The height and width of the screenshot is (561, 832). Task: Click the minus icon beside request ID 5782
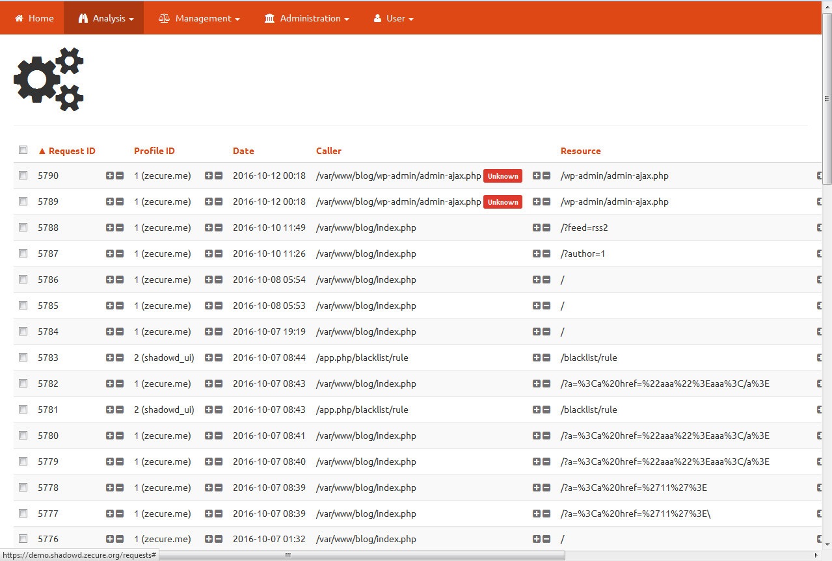click(120, 384)
